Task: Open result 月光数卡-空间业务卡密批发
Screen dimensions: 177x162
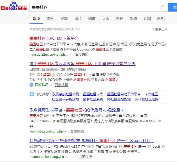Action: pos(92,141)
